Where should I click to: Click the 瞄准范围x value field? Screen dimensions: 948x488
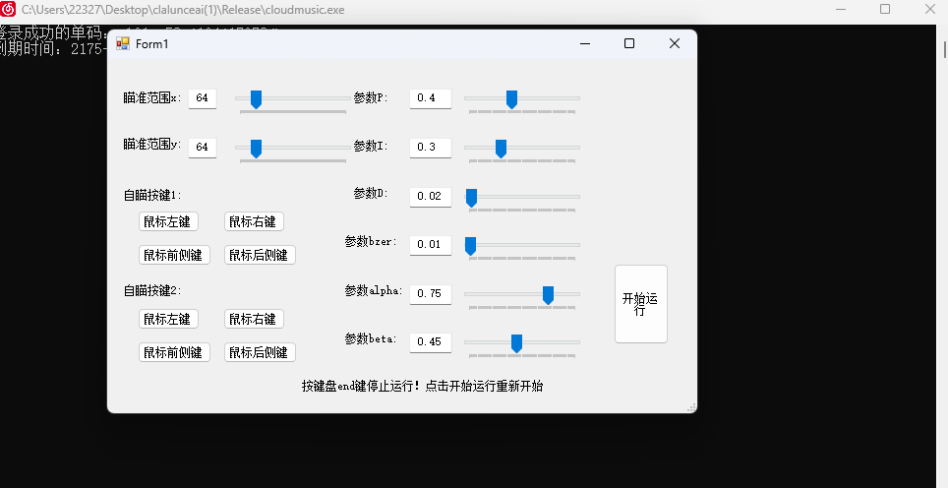click(x=203, y=98)
